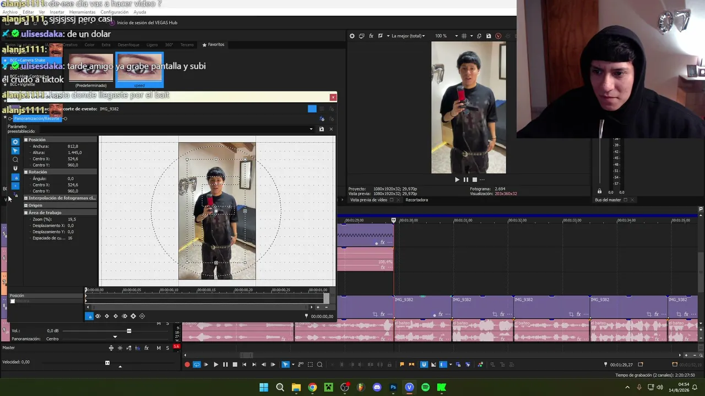
Task: Open the Ayuda menu
Action: coord(140,12)
